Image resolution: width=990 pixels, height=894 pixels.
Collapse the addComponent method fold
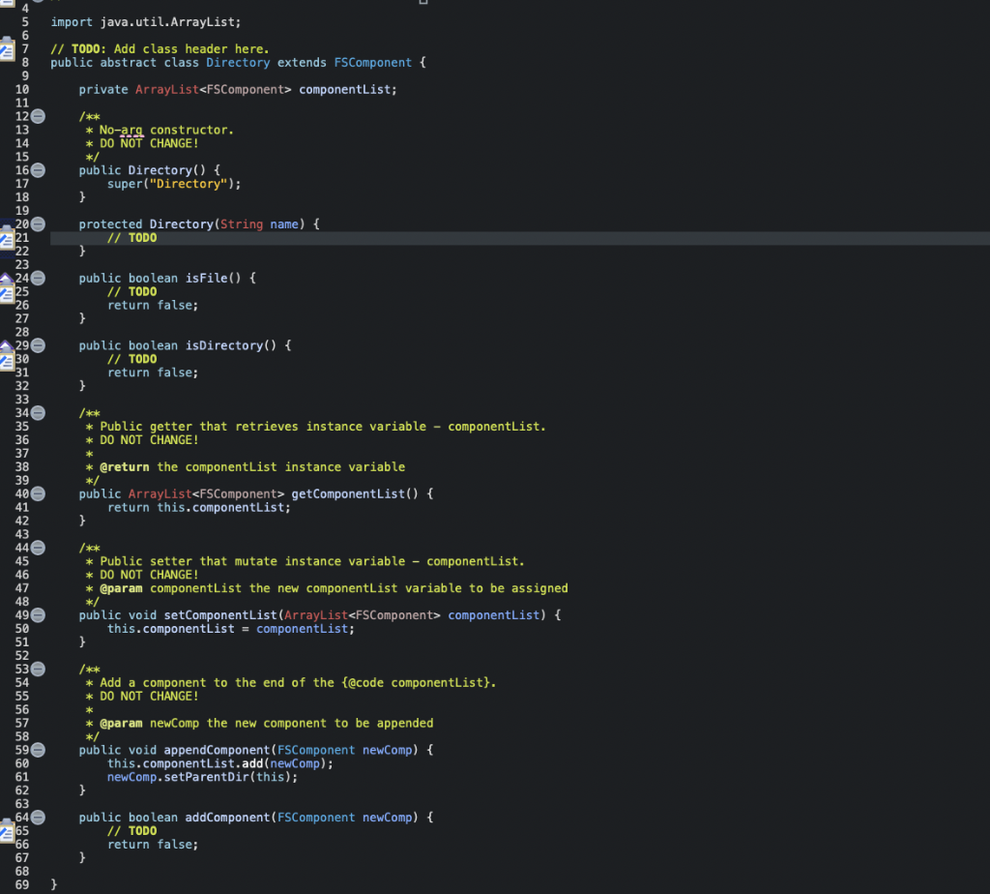pos(37,817)
